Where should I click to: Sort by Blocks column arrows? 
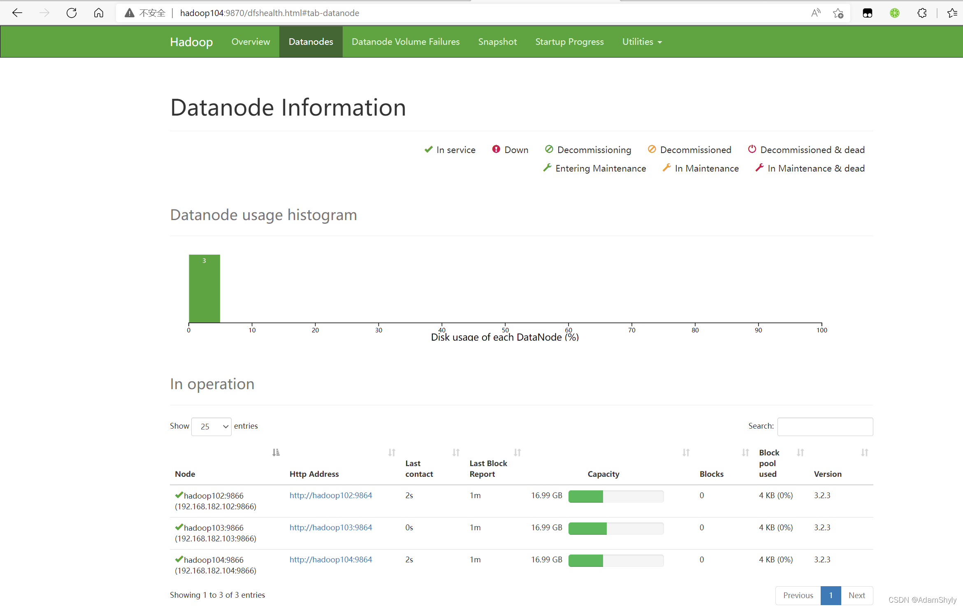click(x=745, y=453)
